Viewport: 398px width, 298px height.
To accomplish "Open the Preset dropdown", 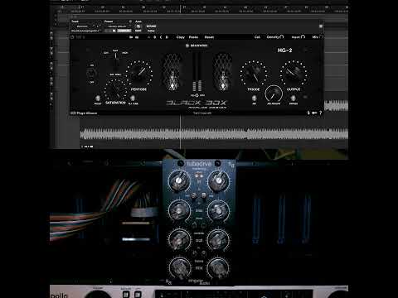I will pos(117,26).
